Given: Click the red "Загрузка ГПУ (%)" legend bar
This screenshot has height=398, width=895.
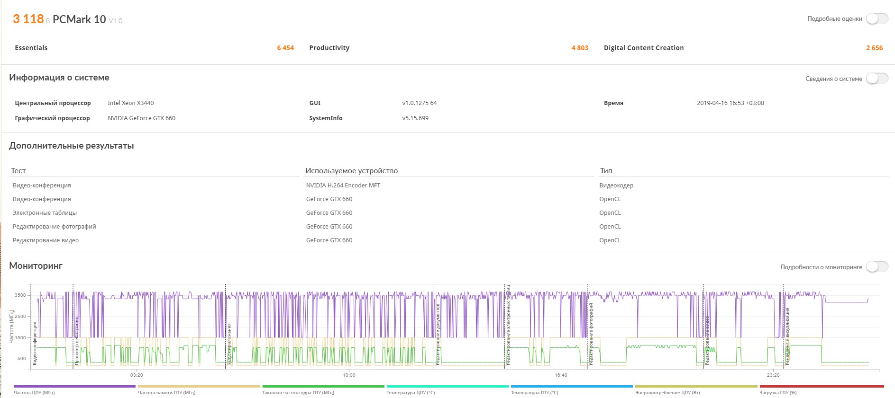Looking at the screenshot, I should tap(821, 387).
